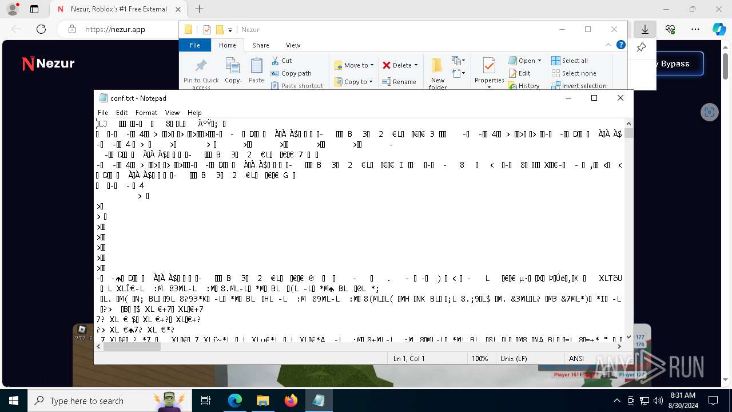Click the Explorer Help question icon

620,45
